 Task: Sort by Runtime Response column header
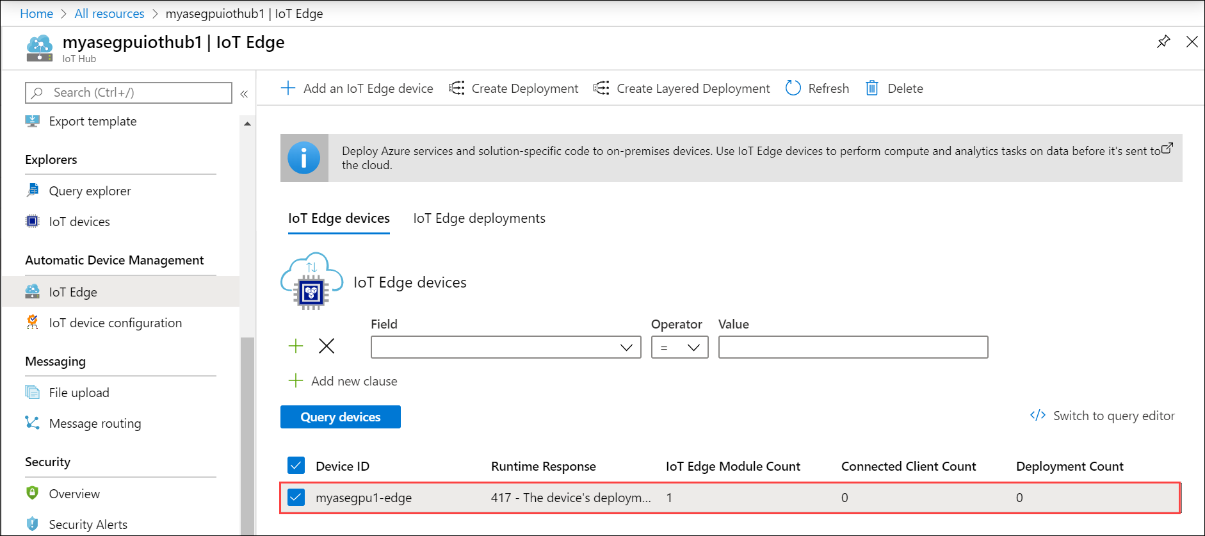click(x=543, y=466)
